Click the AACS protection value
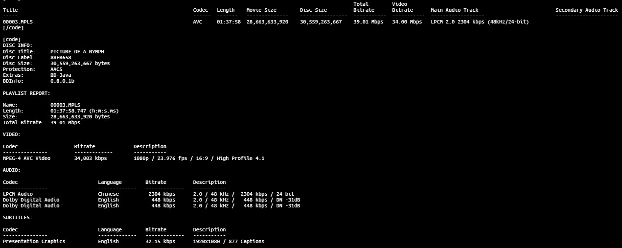 click(56, 69)
